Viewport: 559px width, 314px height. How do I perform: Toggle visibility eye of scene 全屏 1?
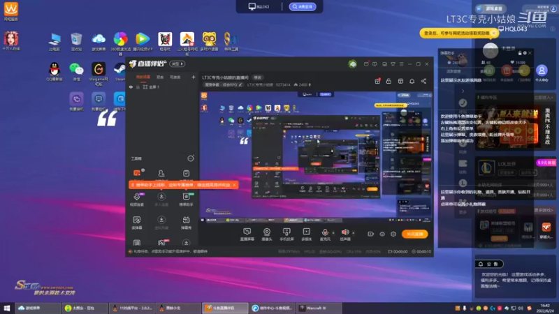pyautogui.click(x=131, y=87)
